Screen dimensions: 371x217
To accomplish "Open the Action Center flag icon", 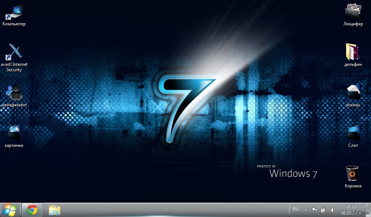I will click(x=314, y=210).
